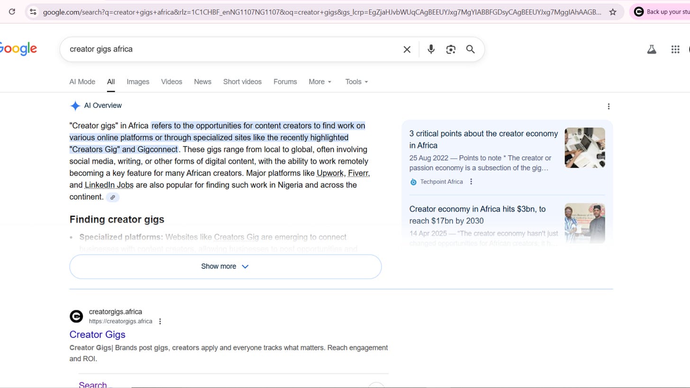The height and width of the screenshot is (388, 690).
Task: Open 'Creator economy in Africa hits $3bn' article
Action: 477,215
